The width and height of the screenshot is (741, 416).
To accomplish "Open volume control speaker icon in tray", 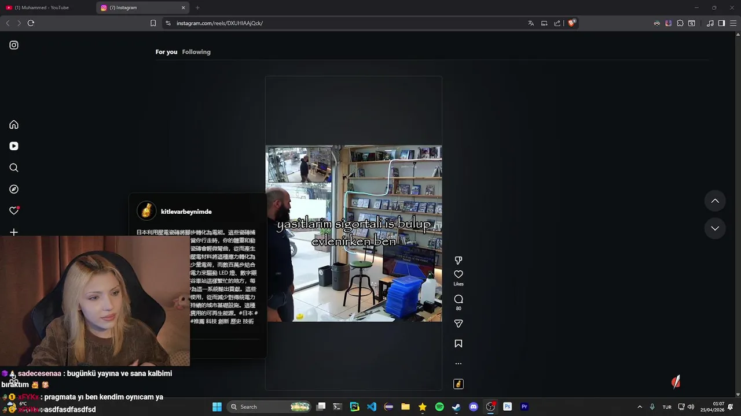I will 691,407.
